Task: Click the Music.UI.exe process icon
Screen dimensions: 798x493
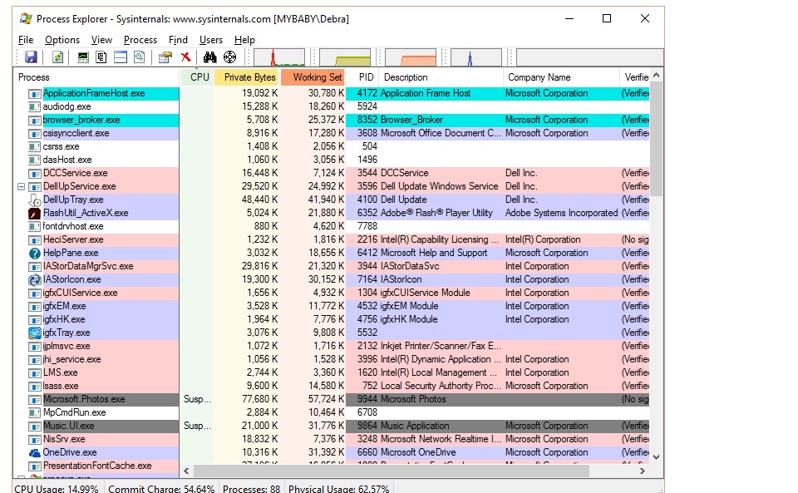Action: 35,426
